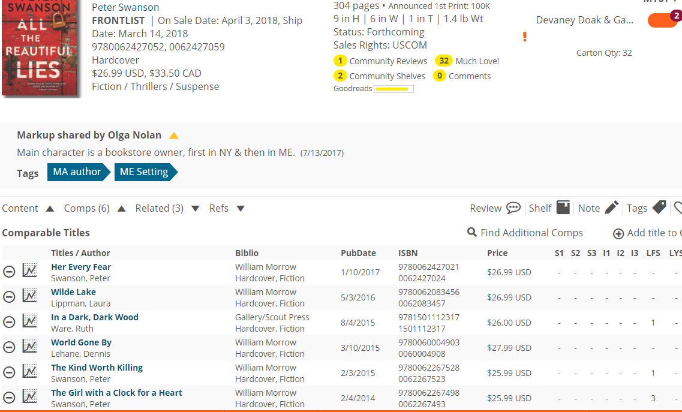Click Gallery/Scout Press biblio text
The image size is (682, 412).
pos(272,317)
